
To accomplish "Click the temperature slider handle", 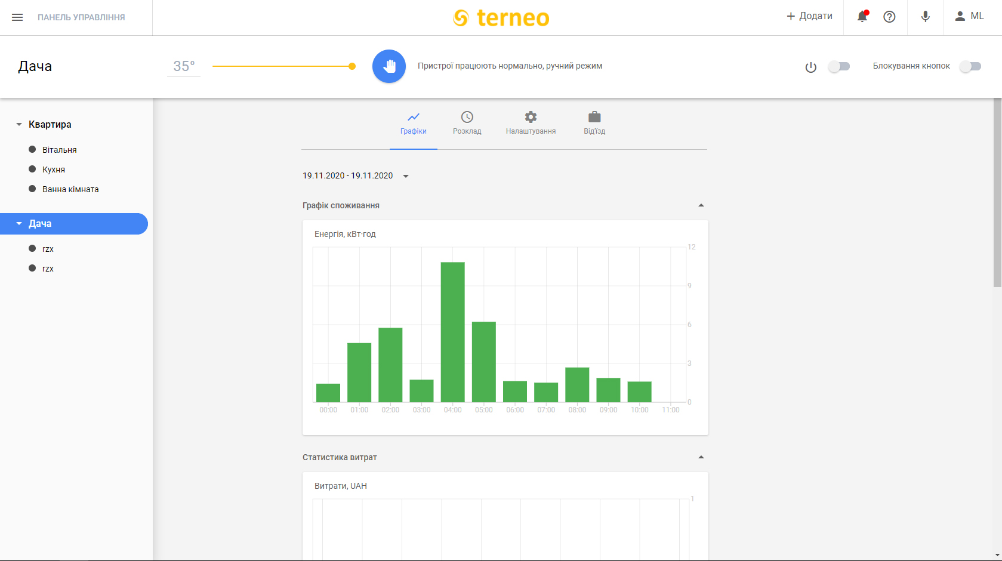I will (352, 66).
